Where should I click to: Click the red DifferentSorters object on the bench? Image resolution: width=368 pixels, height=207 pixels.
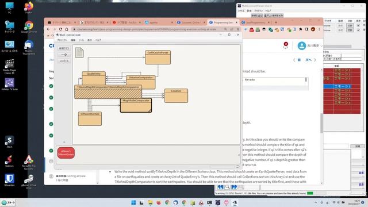coord(66,153)
